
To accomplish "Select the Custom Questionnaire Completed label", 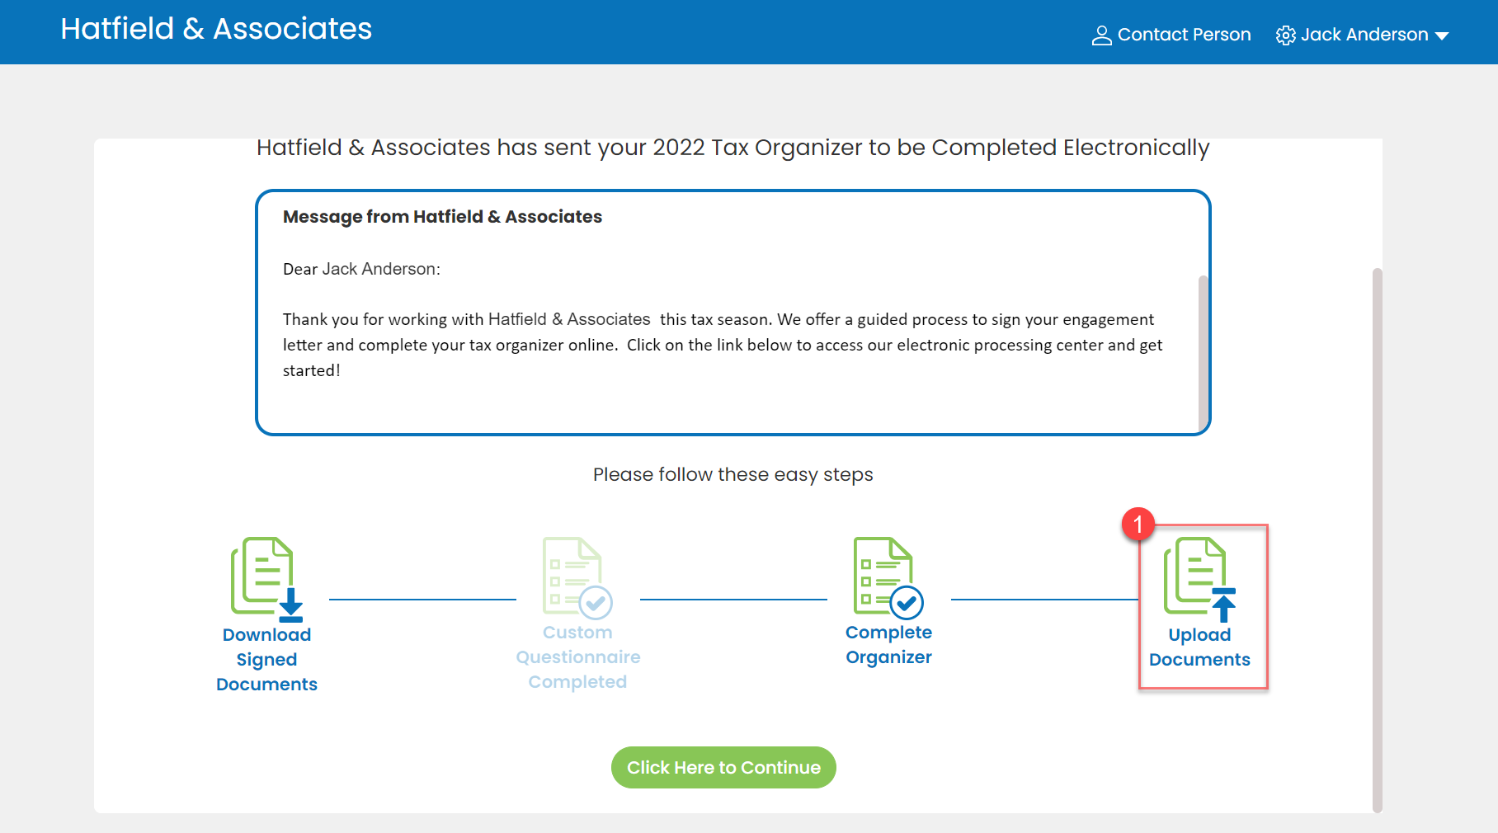I will pyautogui.click(x=577, y=657).
